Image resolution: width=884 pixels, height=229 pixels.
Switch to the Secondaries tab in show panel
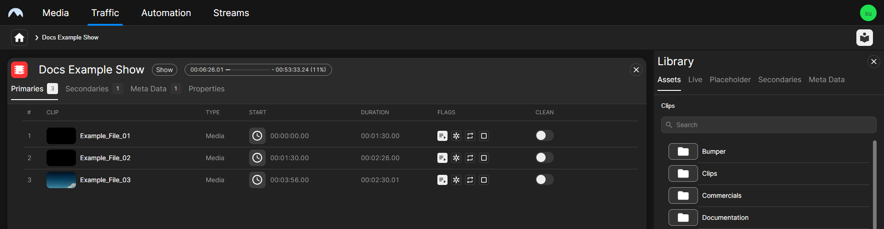coord(87,89)
